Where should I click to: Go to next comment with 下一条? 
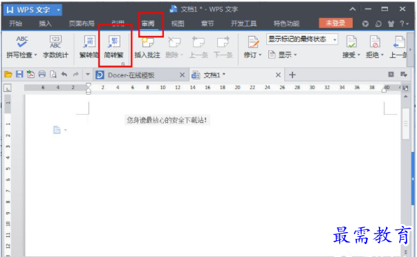pyautogui.click(x=223, y=47)
